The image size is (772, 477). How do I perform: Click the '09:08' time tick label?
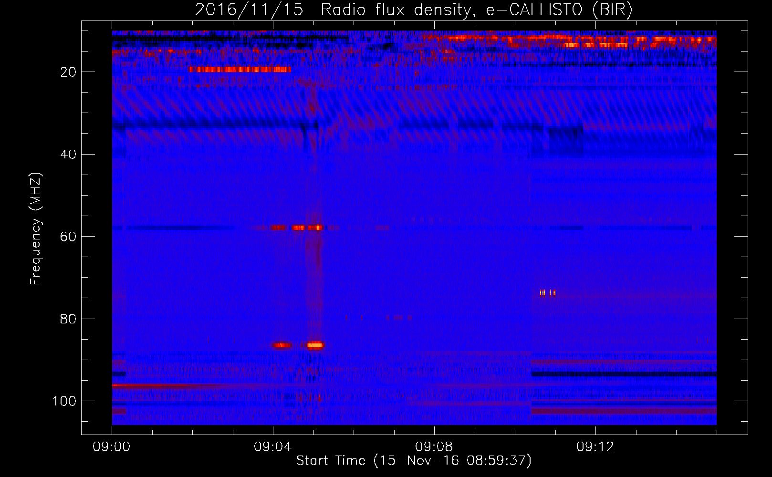tap(434, 447)
